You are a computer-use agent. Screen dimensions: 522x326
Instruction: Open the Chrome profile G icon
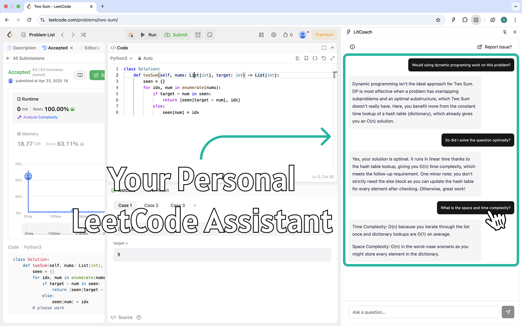(504, 20)
